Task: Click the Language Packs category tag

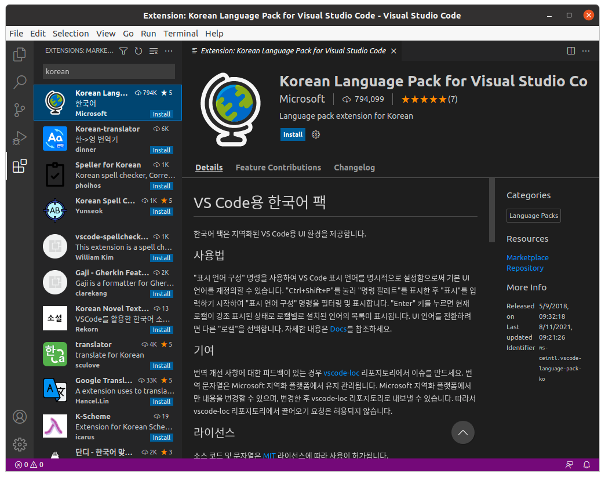Action: pos(533,216)
